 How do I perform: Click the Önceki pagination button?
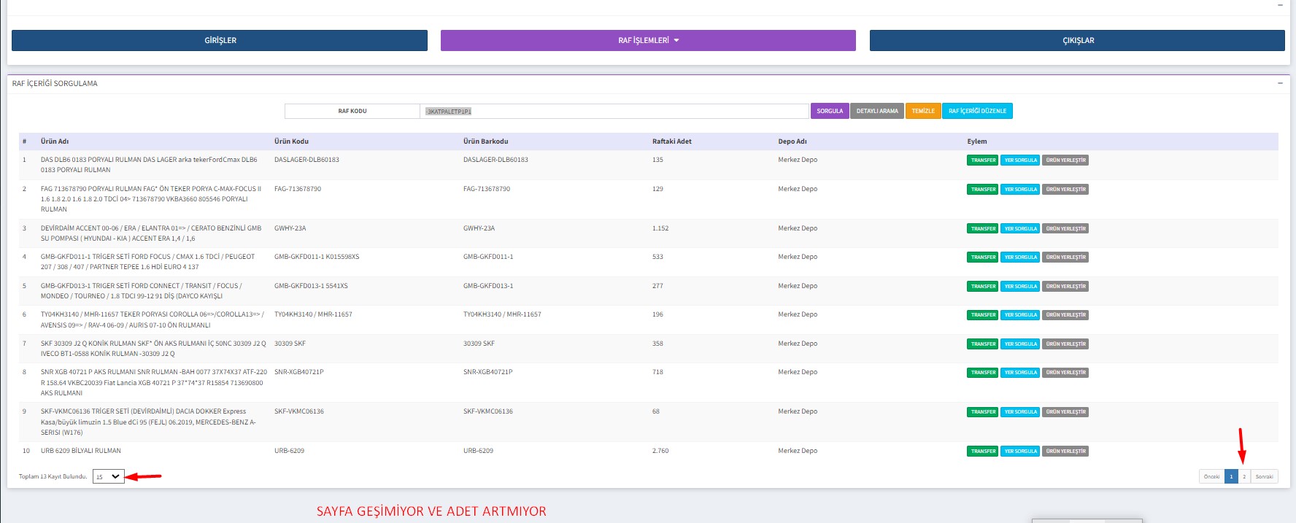(1211, 477)
